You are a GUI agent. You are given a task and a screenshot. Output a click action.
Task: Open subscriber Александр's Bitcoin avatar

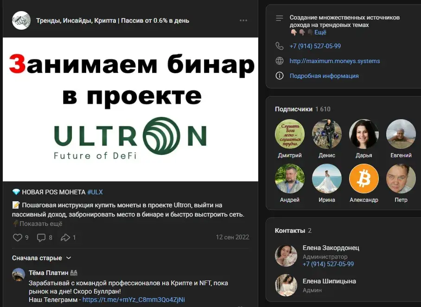[364, 179]
